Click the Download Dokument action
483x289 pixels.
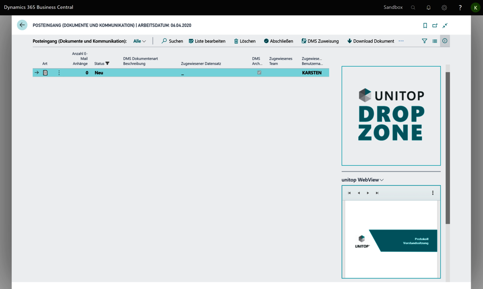coord(370,41)
